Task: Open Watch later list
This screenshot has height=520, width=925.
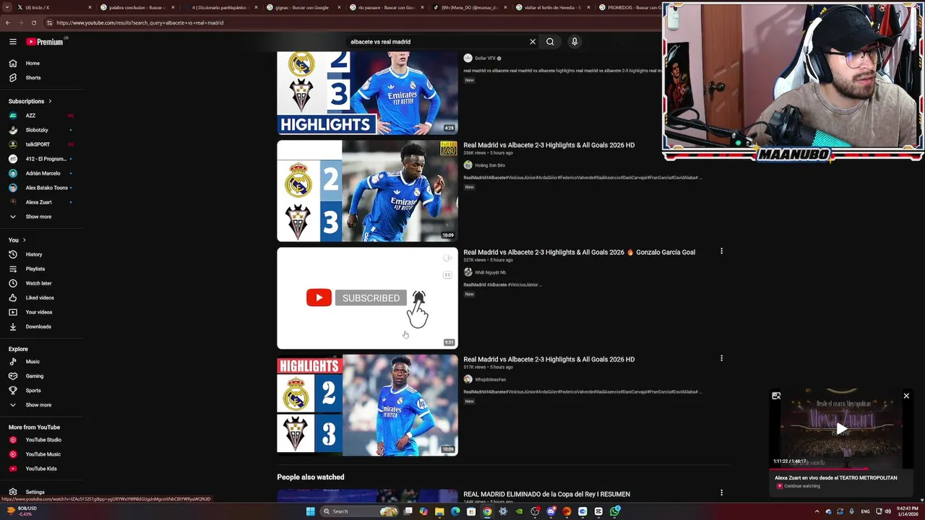Action: (x=41, y=283)
